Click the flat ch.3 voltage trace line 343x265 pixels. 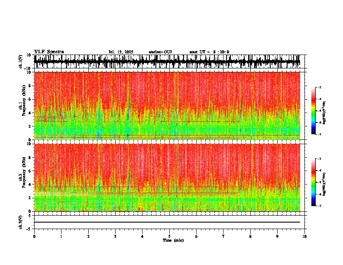point(167,222)
